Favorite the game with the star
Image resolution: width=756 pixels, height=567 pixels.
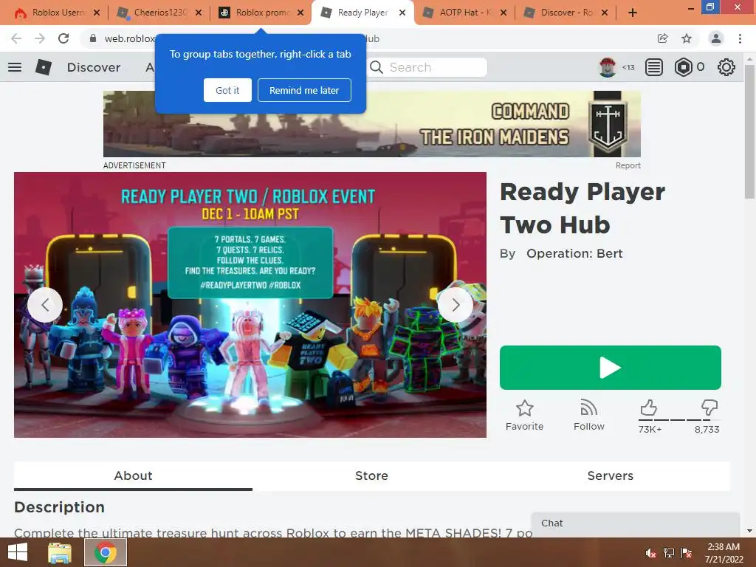coord(525,415)
